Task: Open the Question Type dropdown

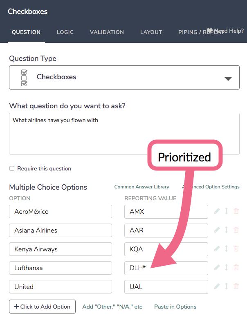Action: tap(124, 77)
